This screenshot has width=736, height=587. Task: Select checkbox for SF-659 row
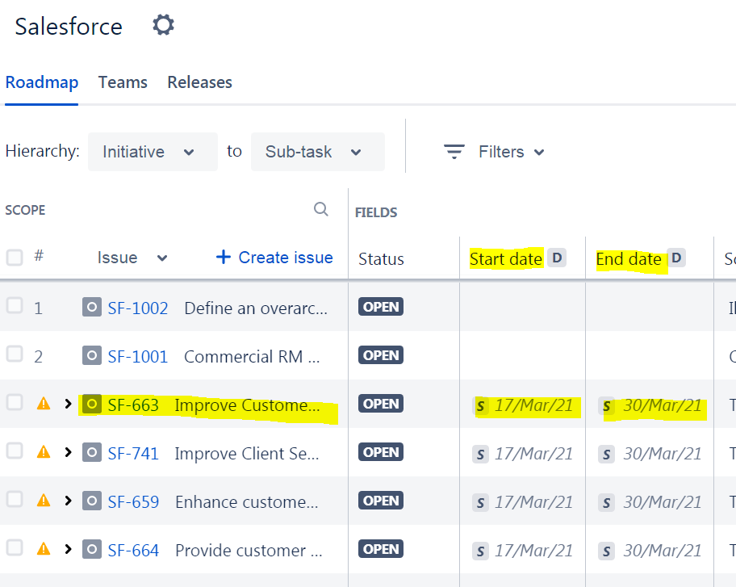(x=15, y=499)
